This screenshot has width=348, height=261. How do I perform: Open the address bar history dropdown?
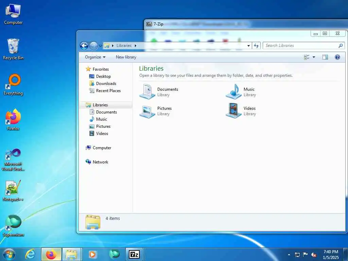248,46
